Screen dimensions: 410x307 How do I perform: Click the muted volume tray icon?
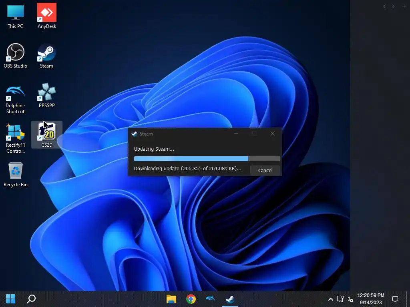(350, 299)
